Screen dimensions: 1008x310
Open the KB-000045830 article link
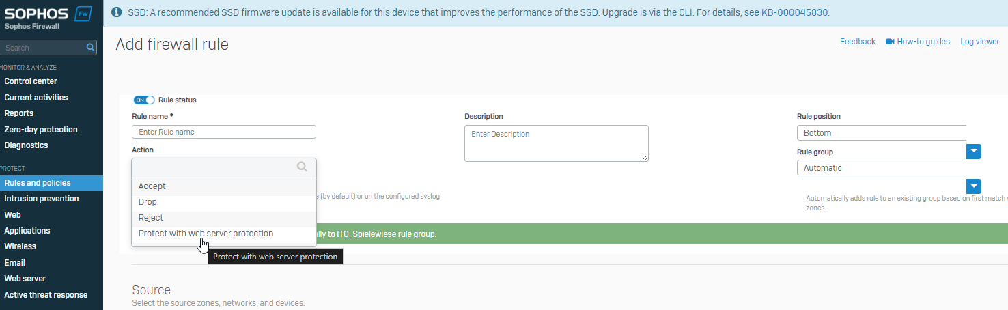(795, 12)
